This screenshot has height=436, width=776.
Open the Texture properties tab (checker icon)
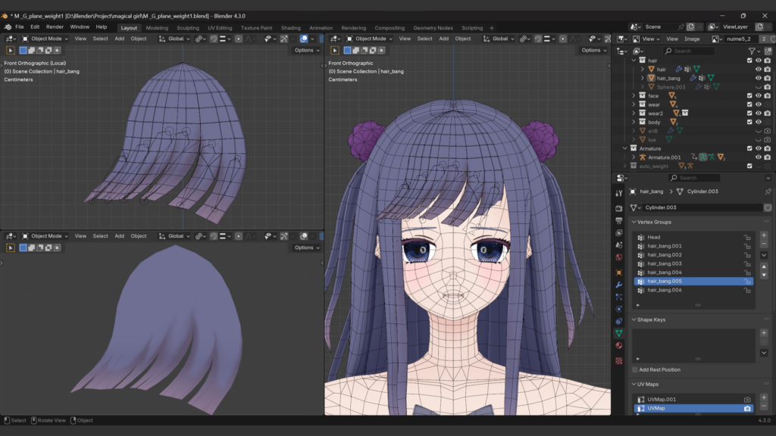coord(619,360)
